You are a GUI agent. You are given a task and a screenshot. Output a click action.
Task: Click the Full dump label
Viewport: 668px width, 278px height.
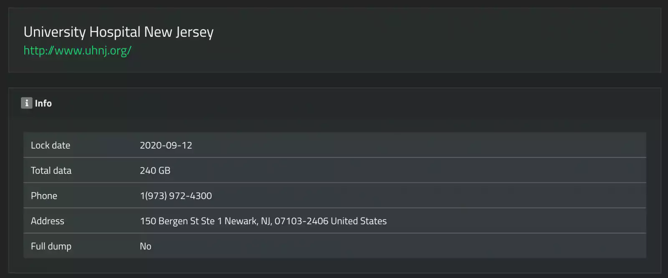(51, 246)
